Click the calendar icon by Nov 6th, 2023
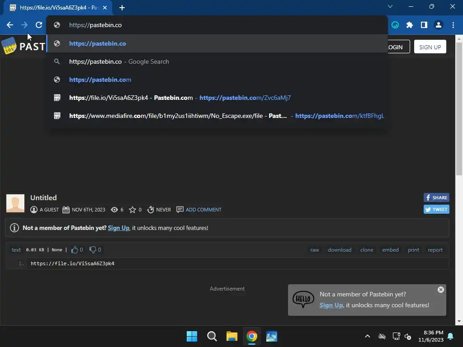 (66, 210)
